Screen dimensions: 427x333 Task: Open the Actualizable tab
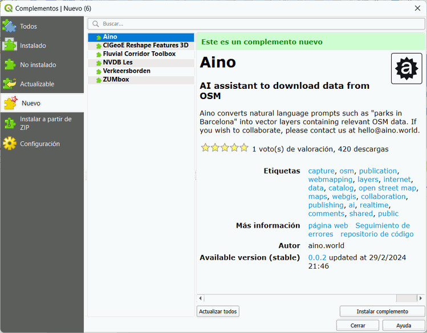point(42,84)
